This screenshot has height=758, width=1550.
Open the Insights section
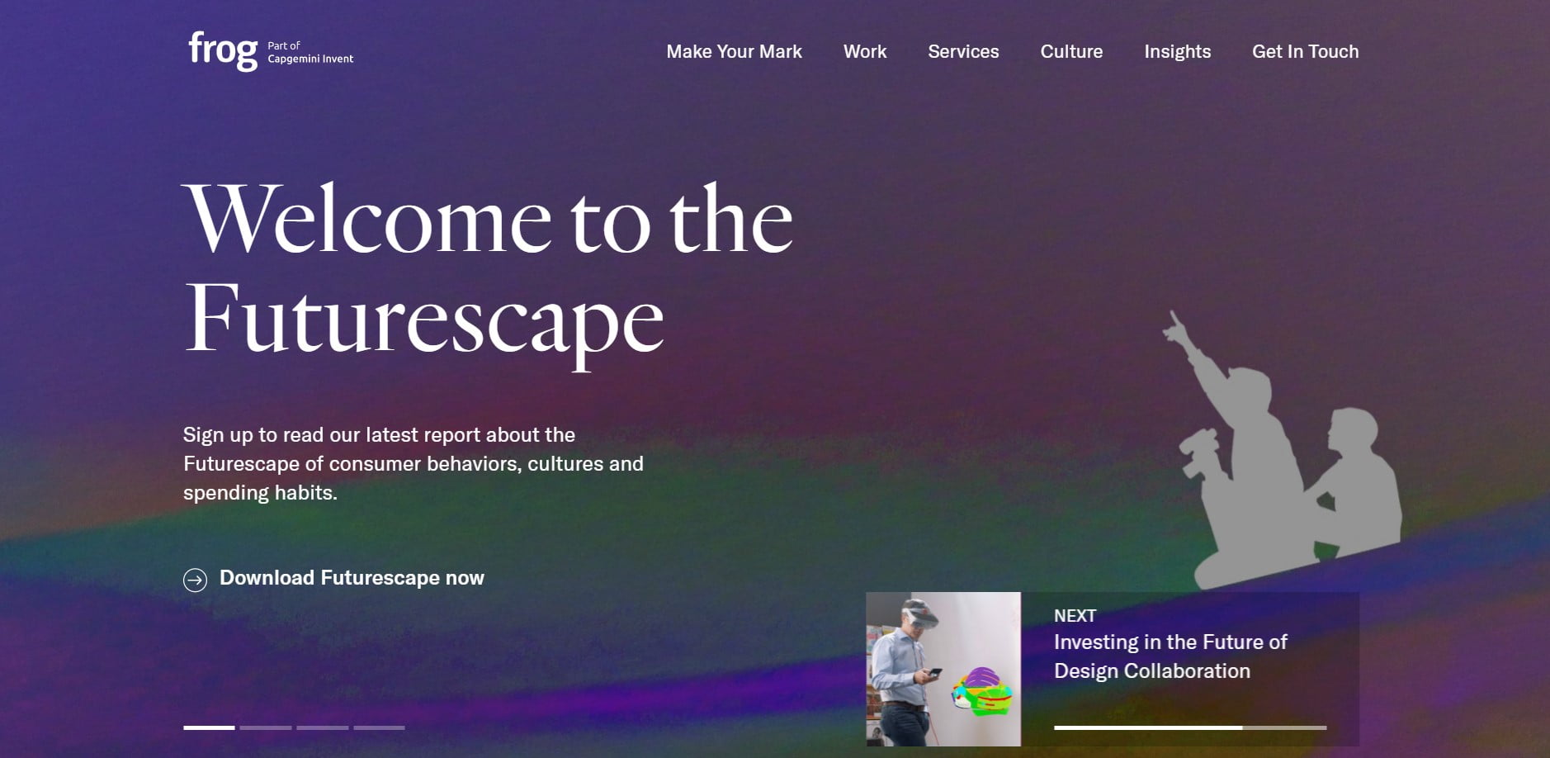(x=1177, y=51)
